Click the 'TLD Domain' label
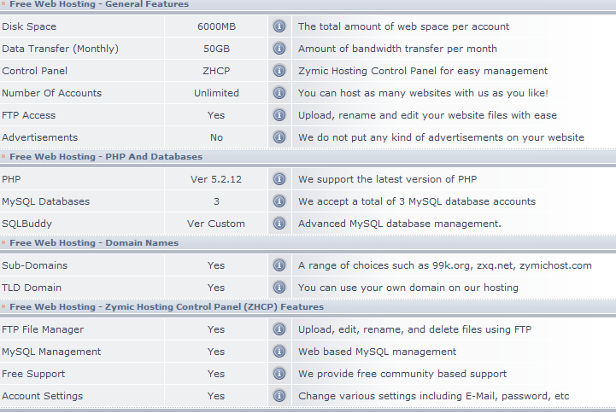This screenshot has height=413, width=616. 32,288
